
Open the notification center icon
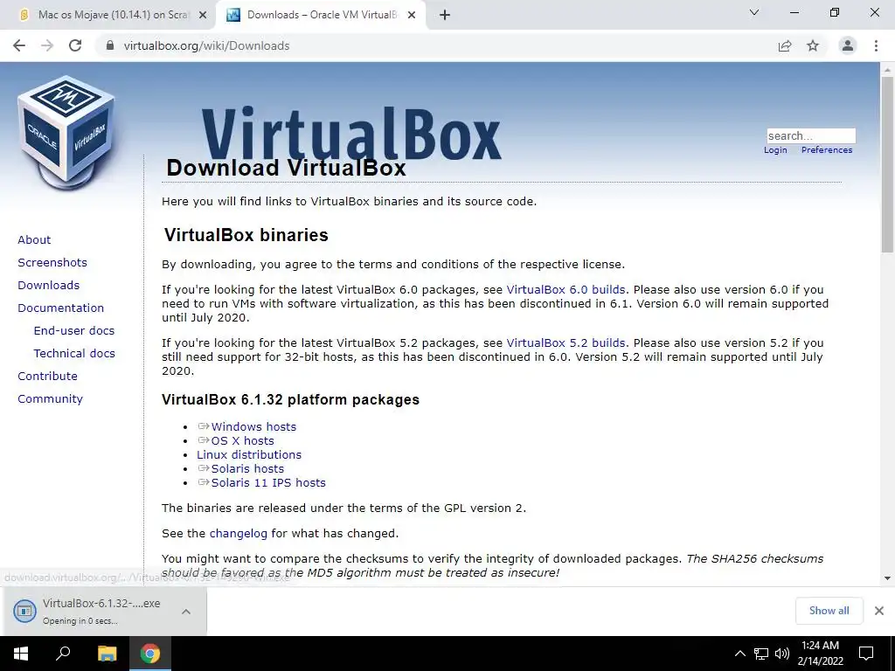click(x=866, y=654)
